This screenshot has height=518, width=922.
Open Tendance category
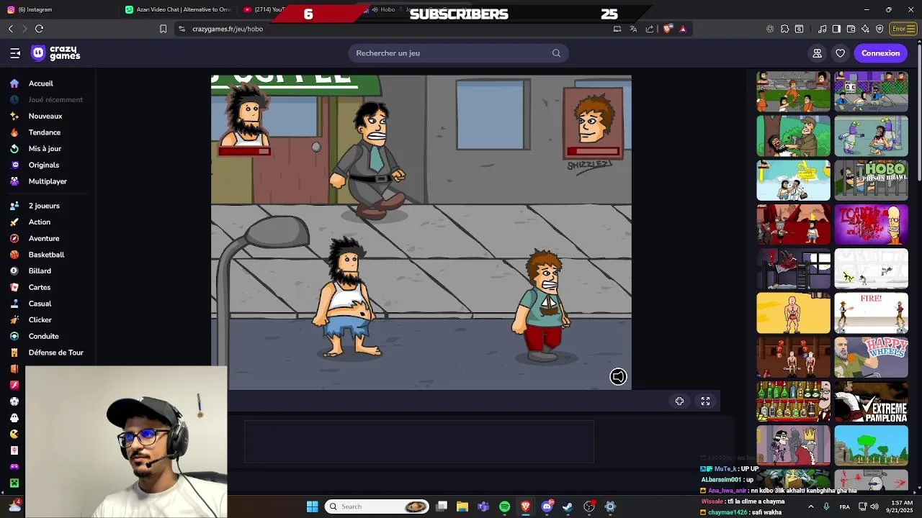coord(44,132)
